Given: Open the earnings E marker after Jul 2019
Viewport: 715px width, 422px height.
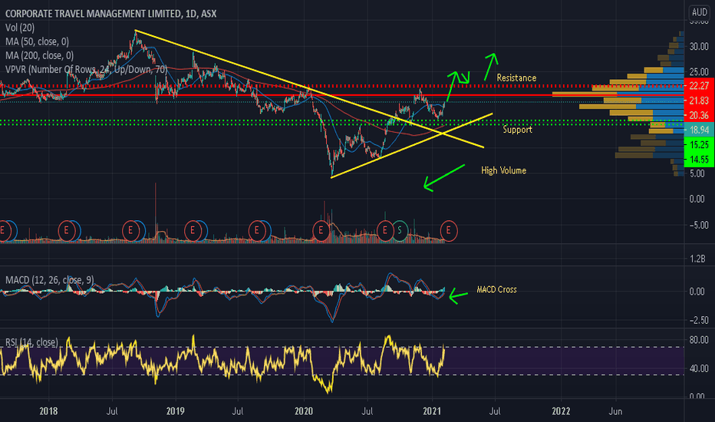Looking at the screenshot, I should tap(257, 230).
